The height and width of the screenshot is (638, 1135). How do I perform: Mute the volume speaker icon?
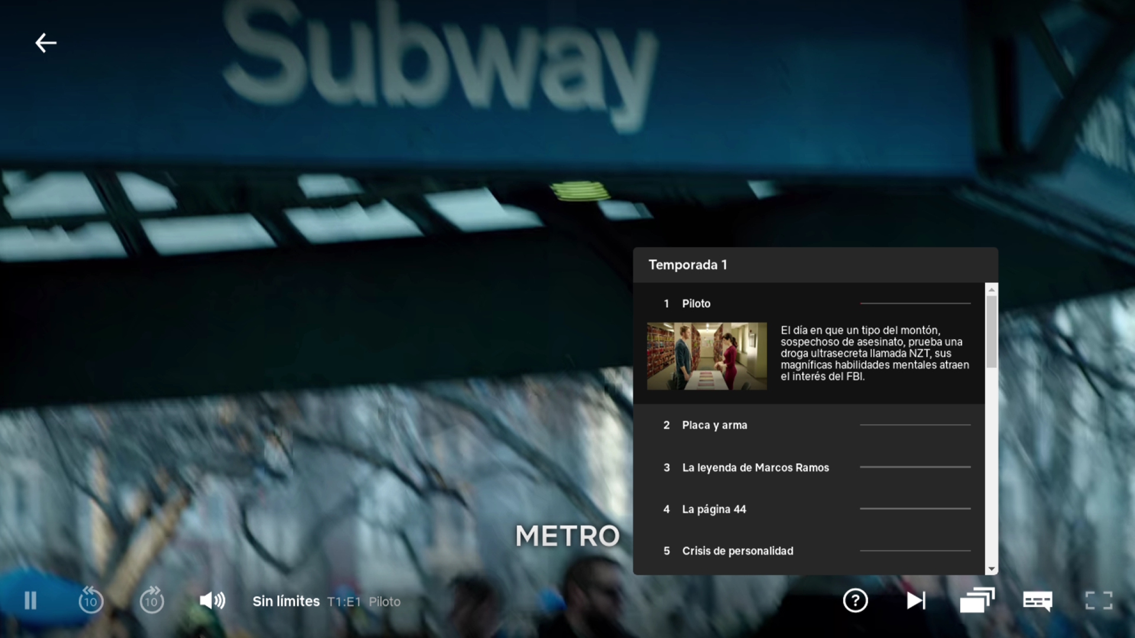212,601
